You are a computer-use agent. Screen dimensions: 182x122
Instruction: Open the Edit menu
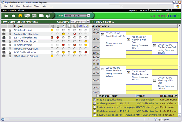[12, 6]
